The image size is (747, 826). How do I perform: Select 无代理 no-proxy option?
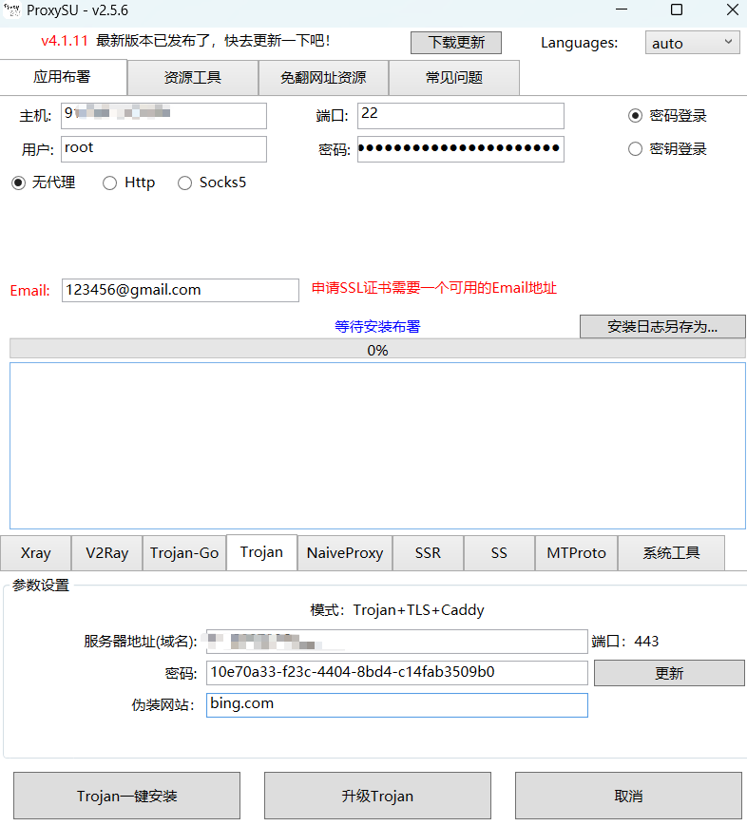[18, 182]
